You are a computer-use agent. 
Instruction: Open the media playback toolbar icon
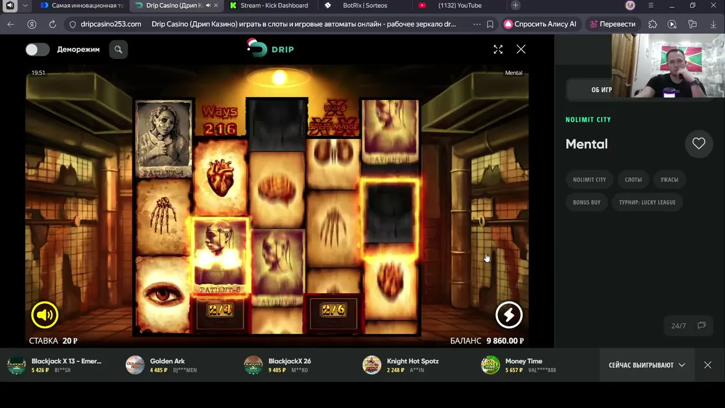coord(672,24)
